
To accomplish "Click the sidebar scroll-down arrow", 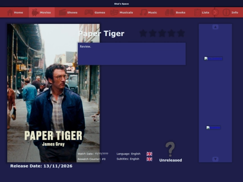I will coord(215,159).
